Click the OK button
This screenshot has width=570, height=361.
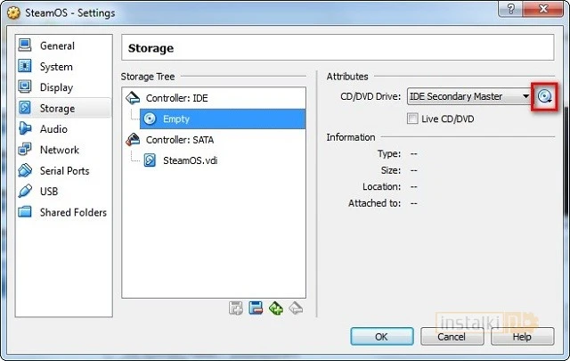[381, 337]
